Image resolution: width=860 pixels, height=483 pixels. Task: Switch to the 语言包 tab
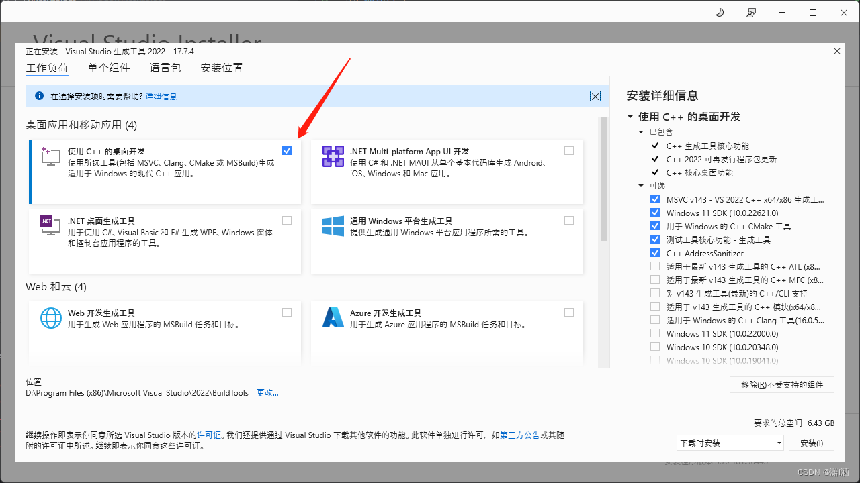coord(165,68)
